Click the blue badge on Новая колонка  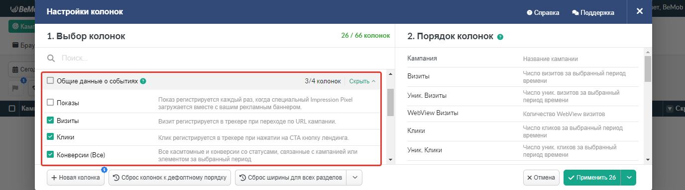[x=104, y=170]
